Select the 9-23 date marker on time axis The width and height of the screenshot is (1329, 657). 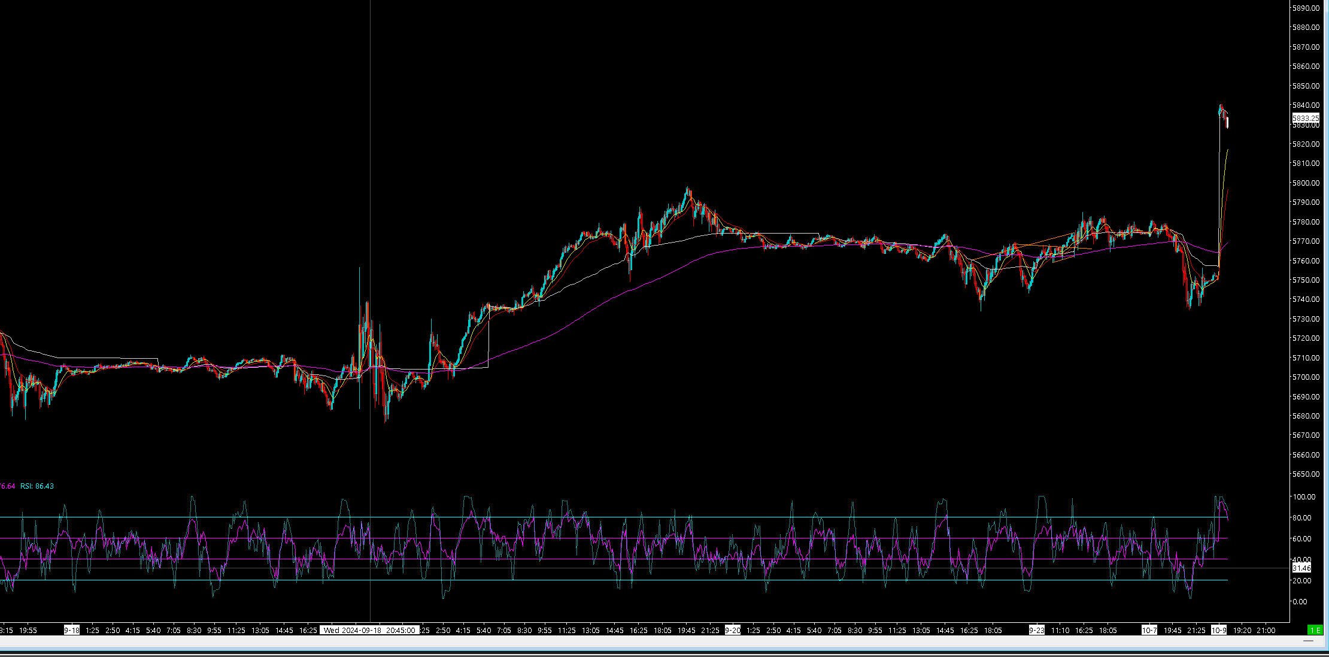pos(1037,630)
